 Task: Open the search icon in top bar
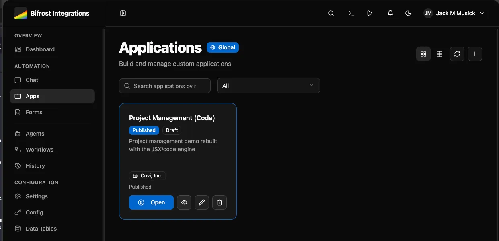[331, 13]
